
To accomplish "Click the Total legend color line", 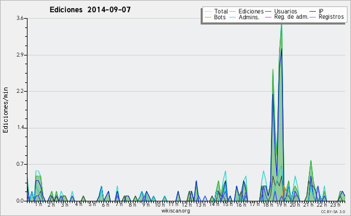I will click(x=208, y=12).
